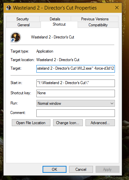This screenshot has width=129, height=180.
Task: Click the Cancel button
Action: click(x=81, y=169)
